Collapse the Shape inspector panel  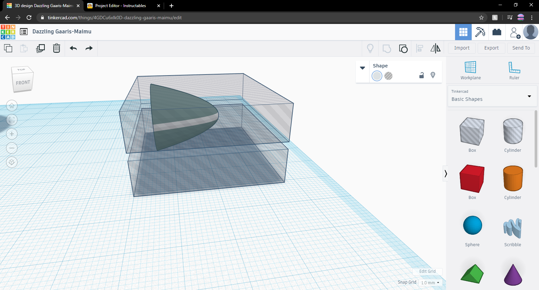(362, 68)
